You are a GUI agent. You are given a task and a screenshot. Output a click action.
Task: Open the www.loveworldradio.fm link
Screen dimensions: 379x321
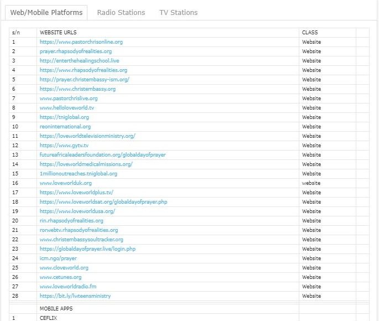68,287
